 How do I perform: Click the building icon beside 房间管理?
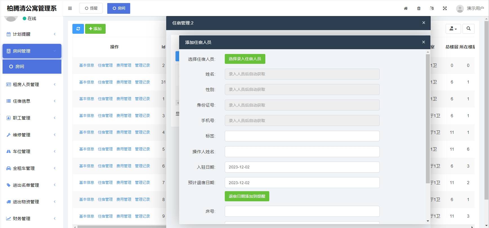pos(8,51)
